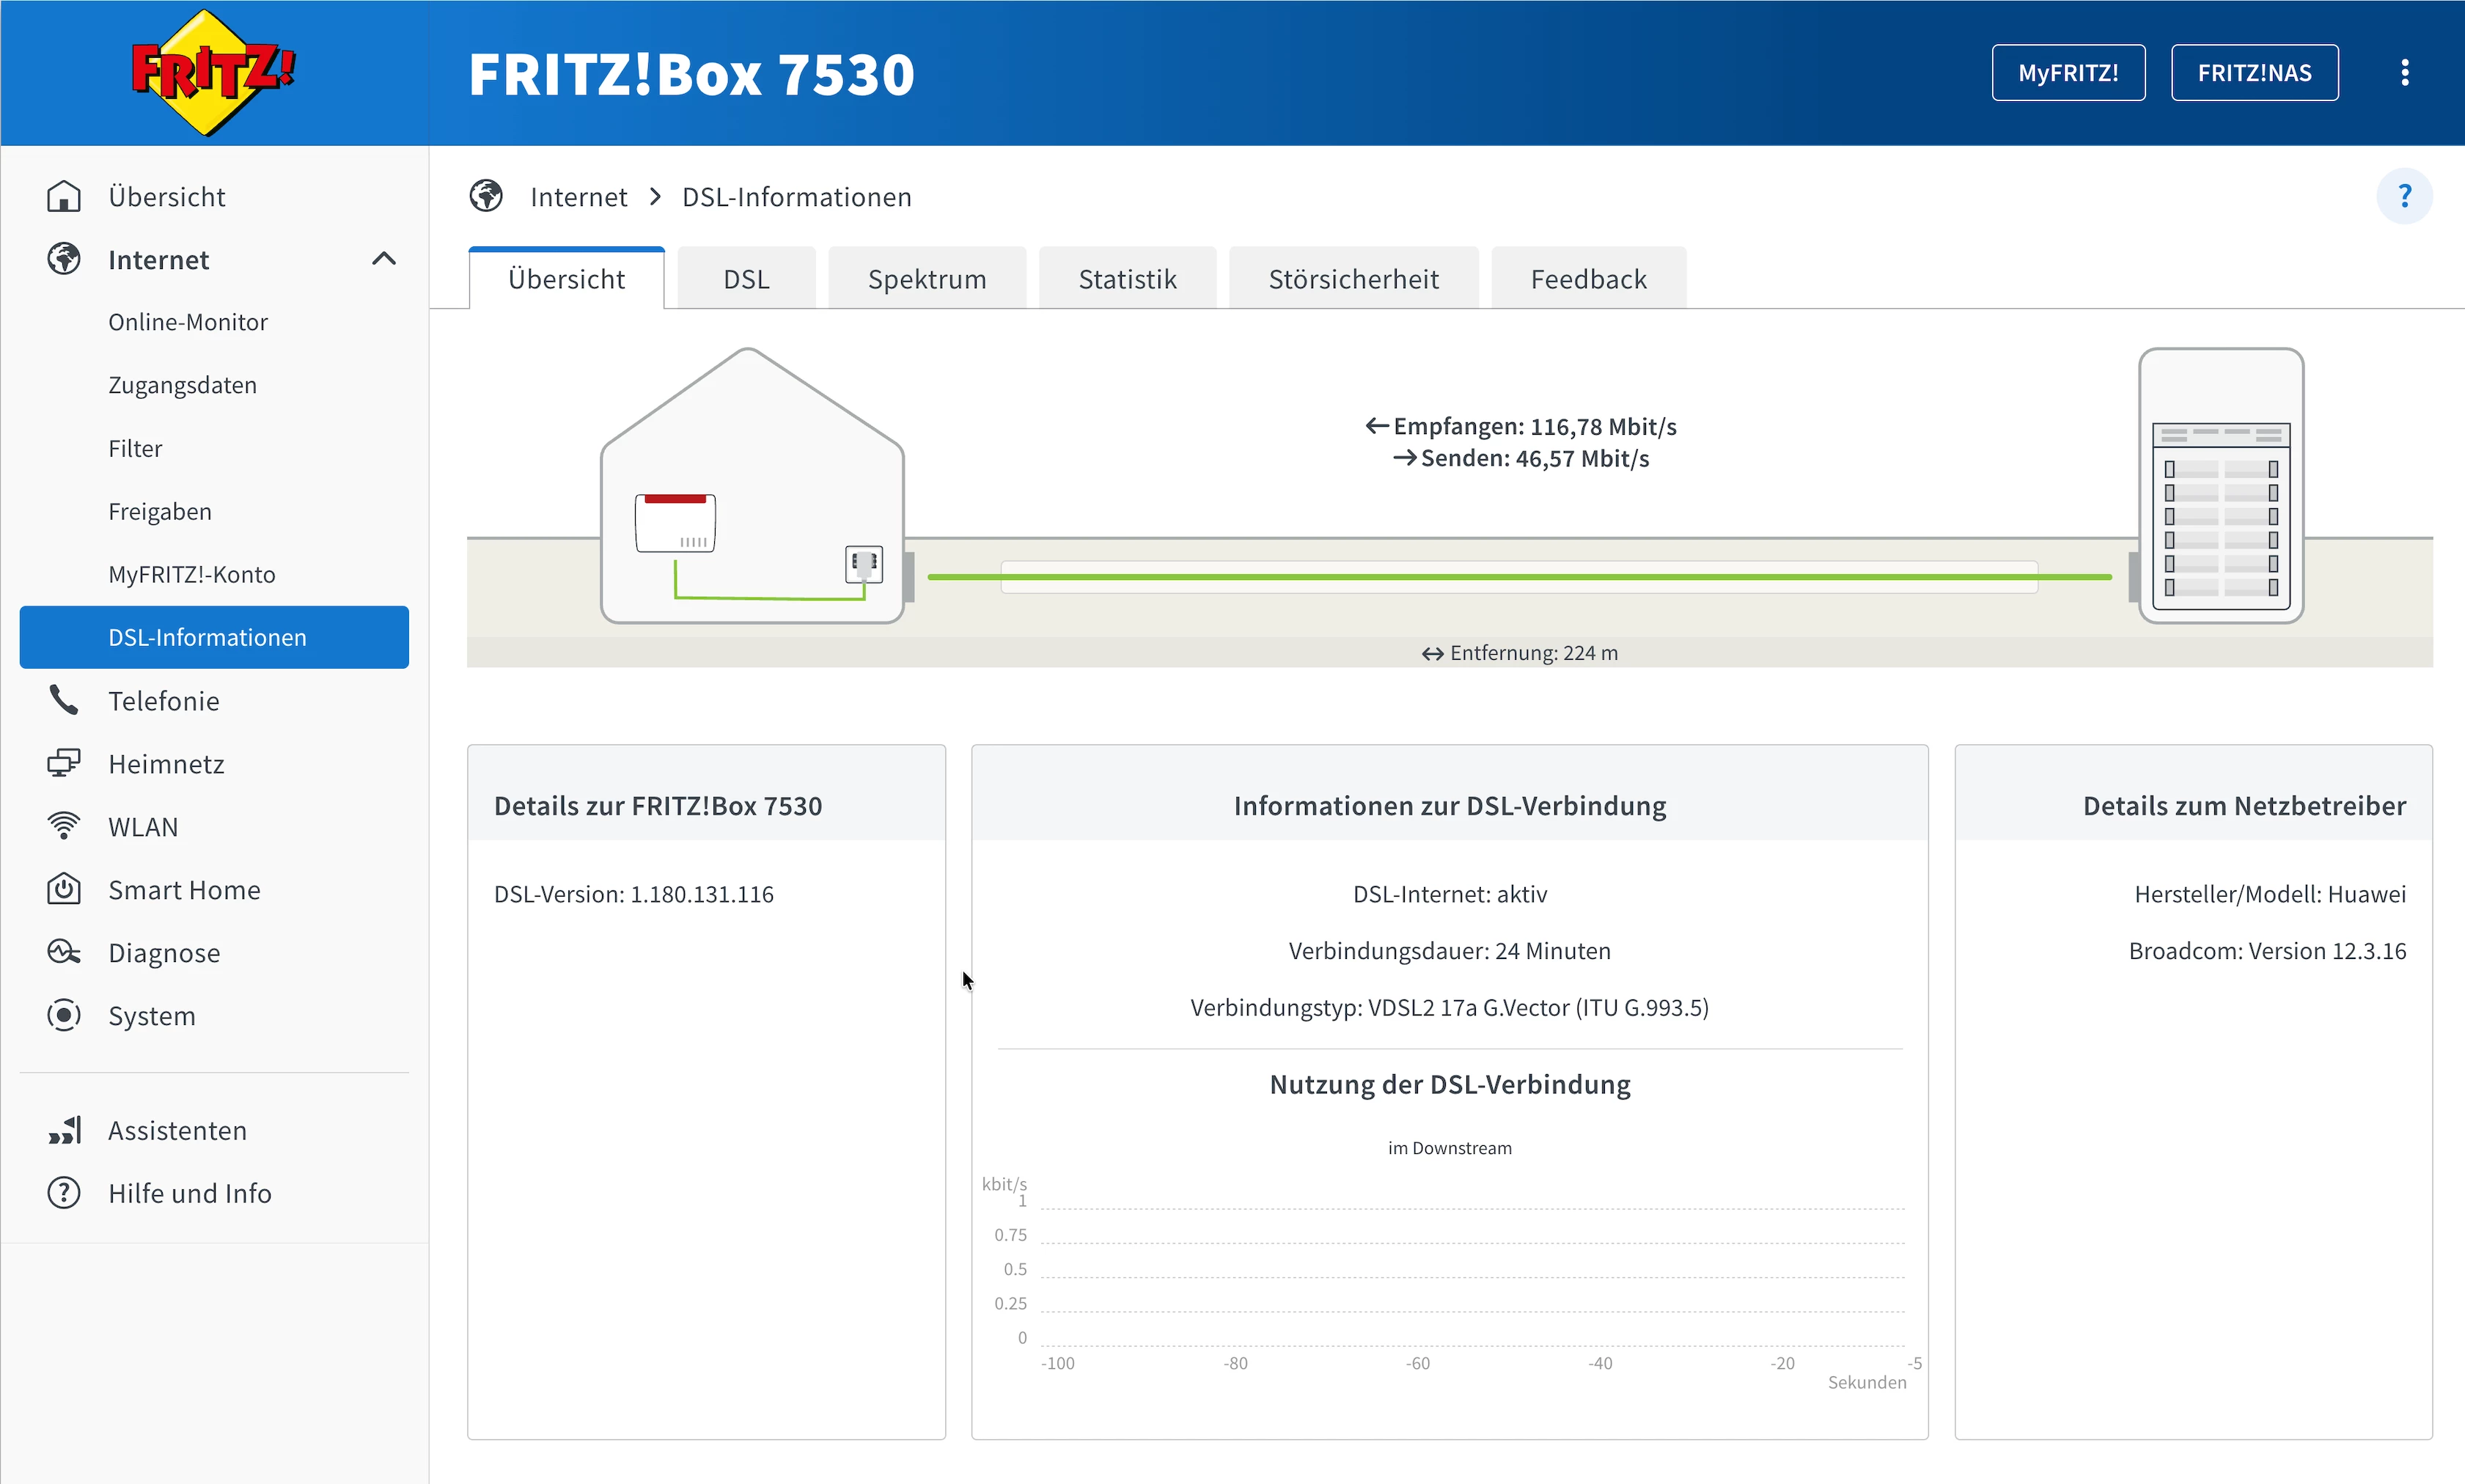The height and width of the screenshot is (1484, 2465).
Task: Collapse the Internet menu chevron
Action: (384, 259)
